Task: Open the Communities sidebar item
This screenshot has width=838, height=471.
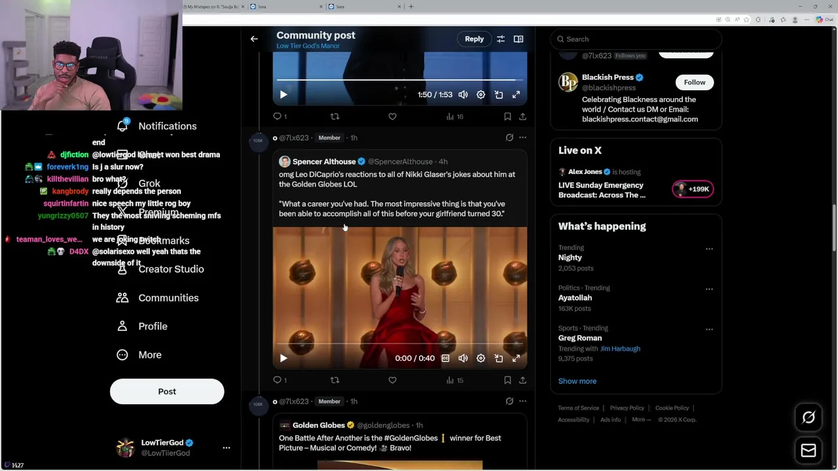Action: click(x=168, y=298)
